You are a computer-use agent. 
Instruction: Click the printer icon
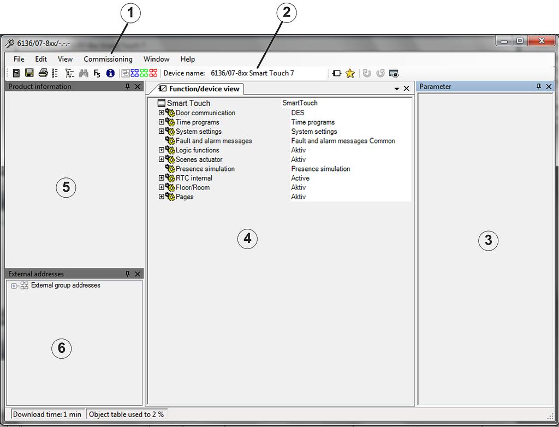(43, 73)
